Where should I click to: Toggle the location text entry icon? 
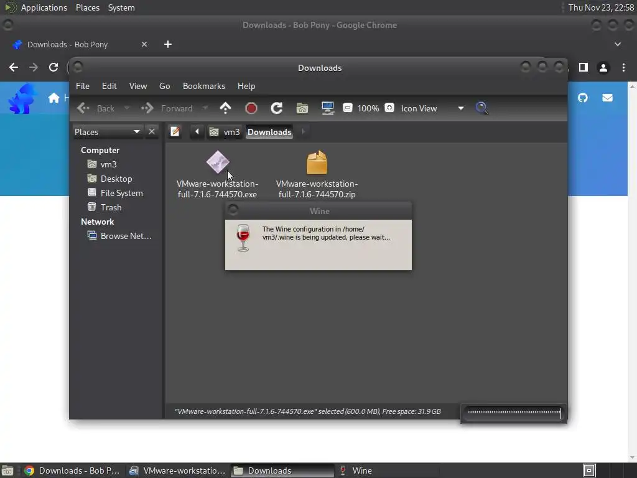tap(175, 132)
